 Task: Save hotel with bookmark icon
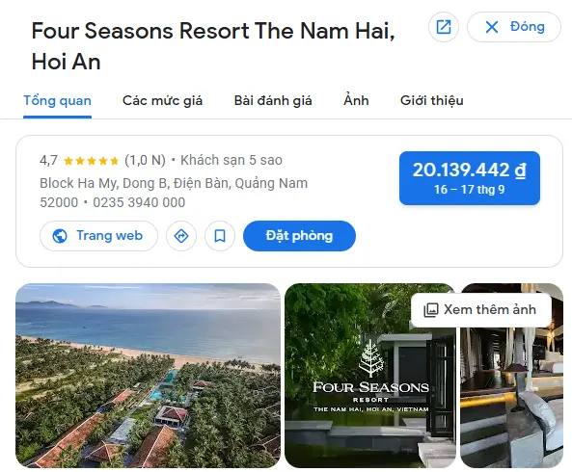tap(220, 236)
